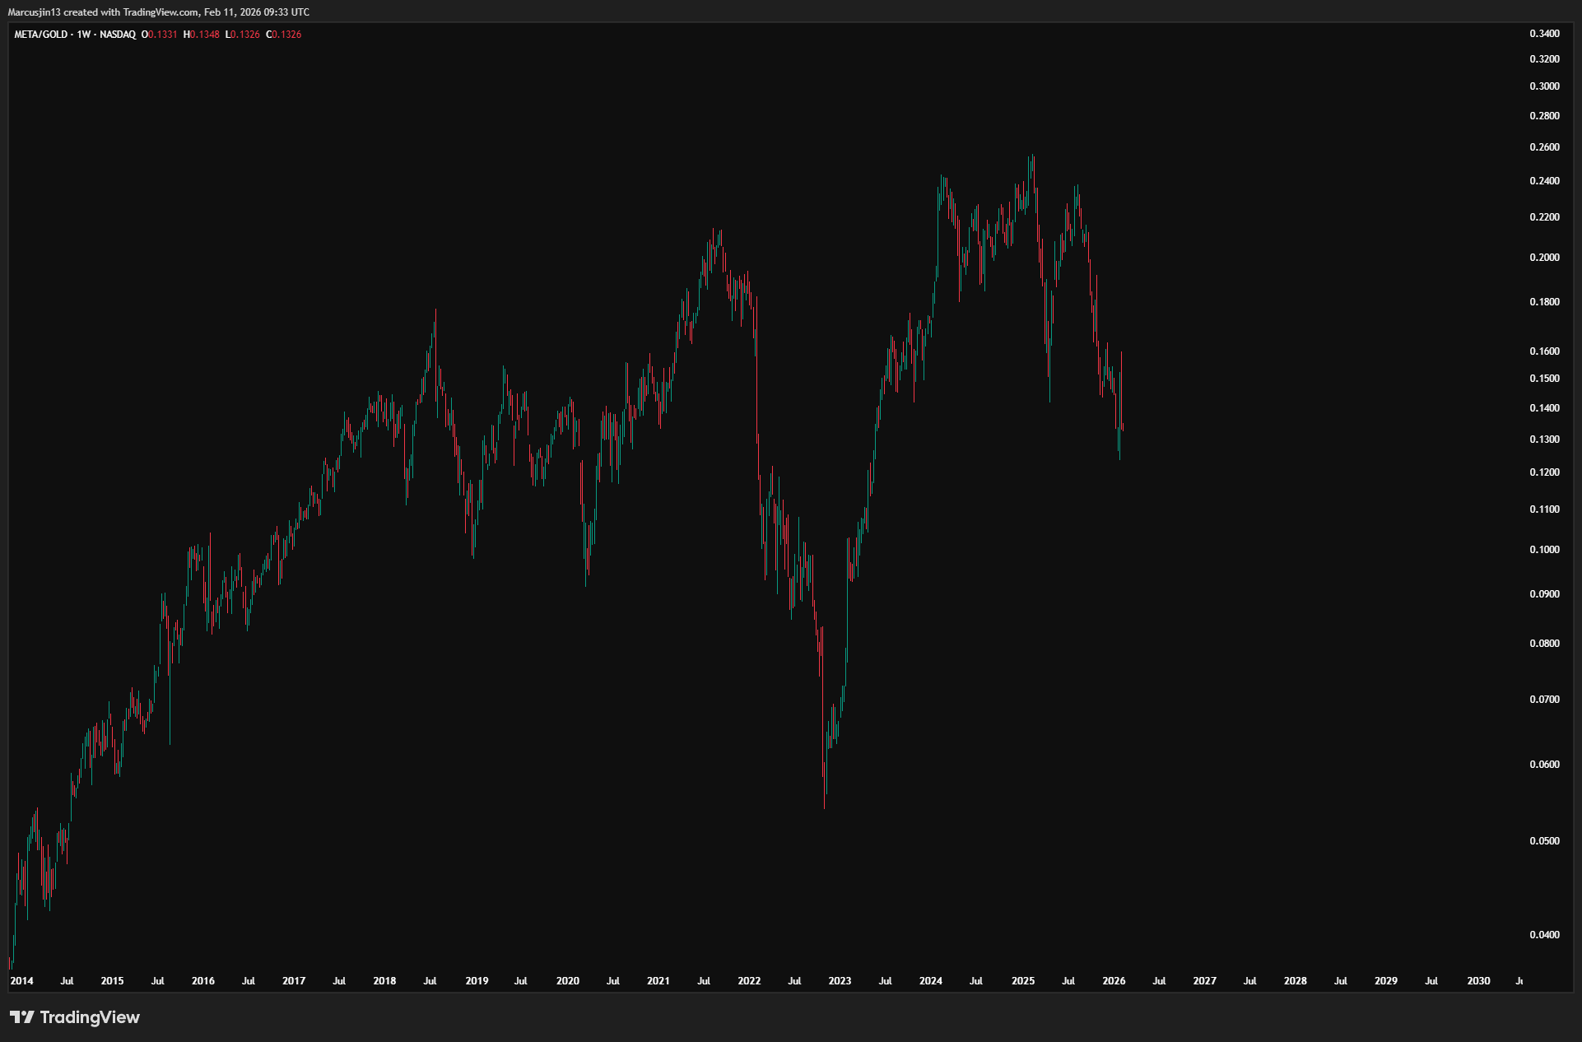The width and height of the screenshot is (1582, 1042).
Task: Click the 2026 label on time axis
Action: point(1114,981)
